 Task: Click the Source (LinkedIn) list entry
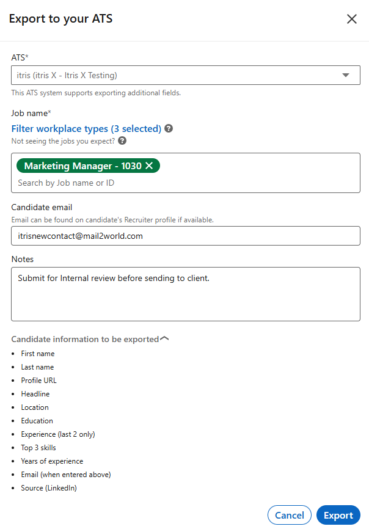click(x=49, y=488)
